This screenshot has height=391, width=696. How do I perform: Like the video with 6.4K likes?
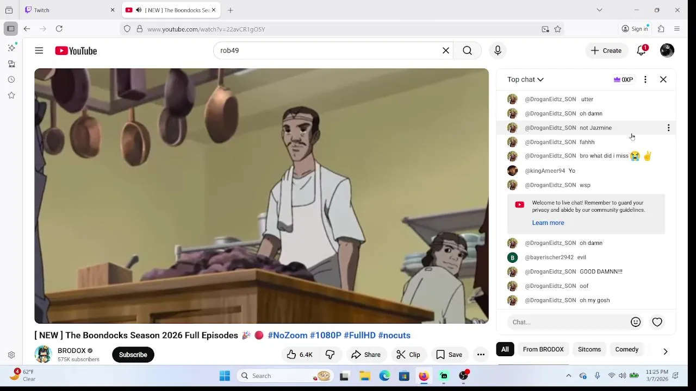click(300, 355)
